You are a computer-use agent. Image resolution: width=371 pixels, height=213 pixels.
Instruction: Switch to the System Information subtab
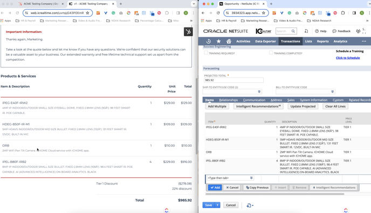click(313, 100)
